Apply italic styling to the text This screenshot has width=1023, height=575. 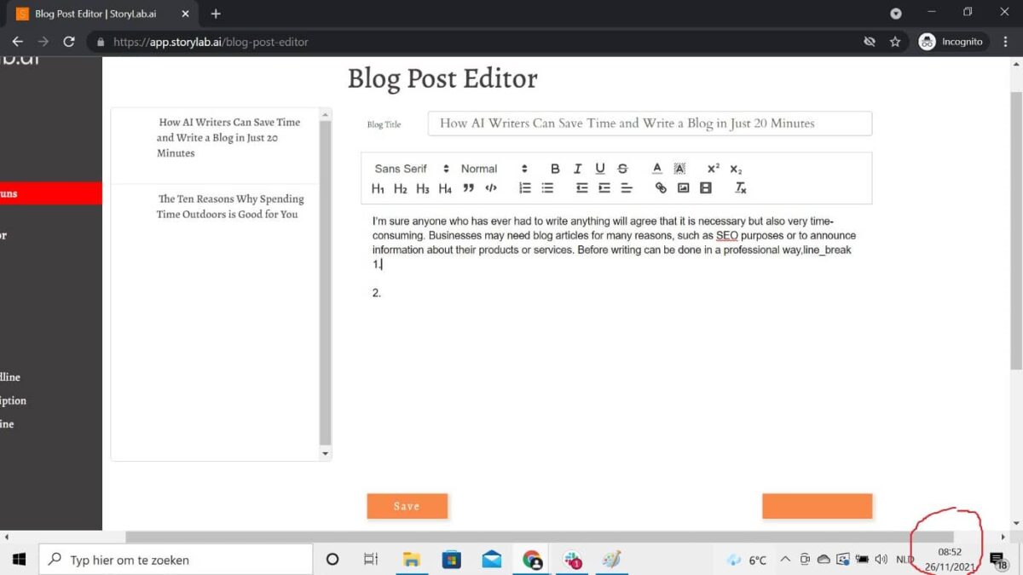tap(576, 168)
